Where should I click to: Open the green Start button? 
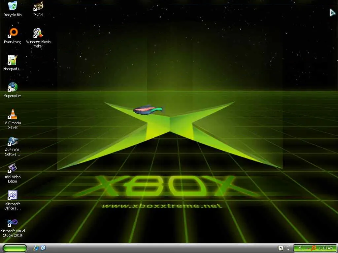pos(15,248)
